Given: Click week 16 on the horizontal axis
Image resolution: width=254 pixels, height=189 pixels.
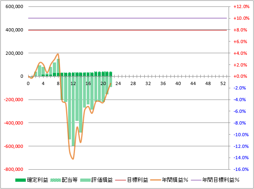Looking at the screenshot, I should [x=88, y=83].
